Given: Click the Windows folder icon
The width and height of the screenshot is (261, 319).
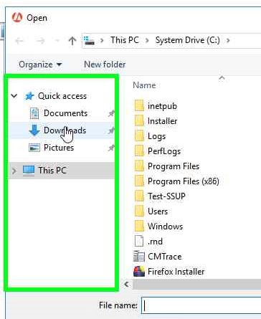Looking at the screenshot, I should (x=139, y=227).
